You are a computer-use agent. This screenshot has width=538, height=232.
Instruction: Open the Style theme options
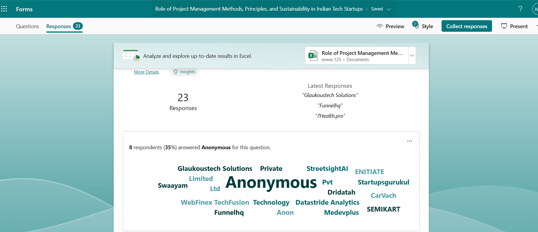pos(423,26)
